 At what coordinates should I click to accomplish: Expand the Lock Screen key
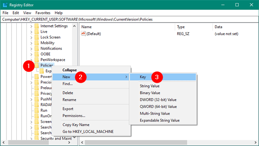click(32, 37)
